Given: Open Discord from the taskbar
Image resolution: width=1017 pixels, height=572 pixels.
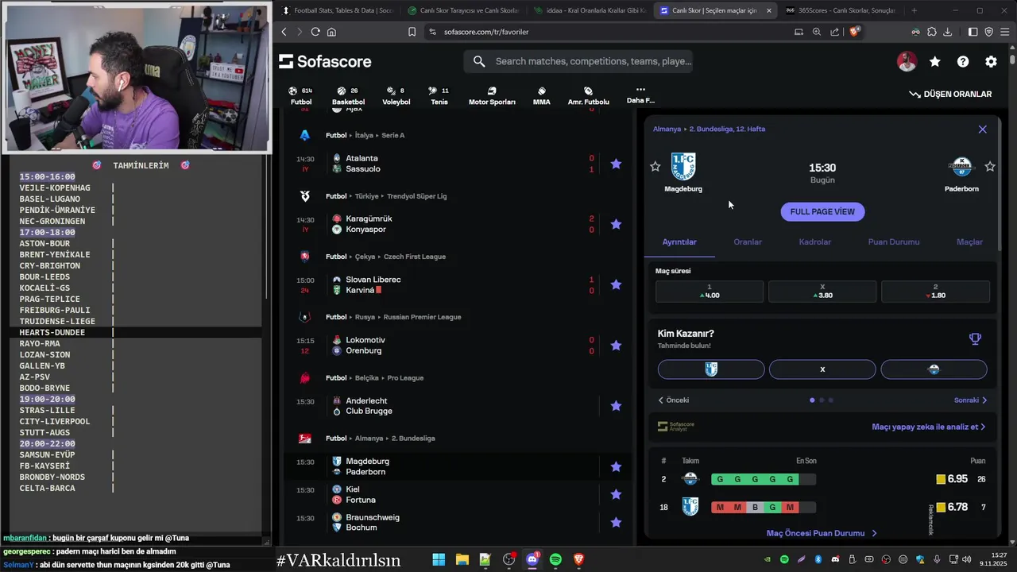Looking at the screenshot, I should 532,560.
